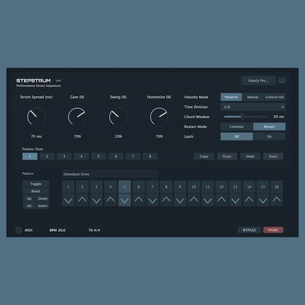Click the BPM 20.0 readout
The image size is (305, 305).
57,230
